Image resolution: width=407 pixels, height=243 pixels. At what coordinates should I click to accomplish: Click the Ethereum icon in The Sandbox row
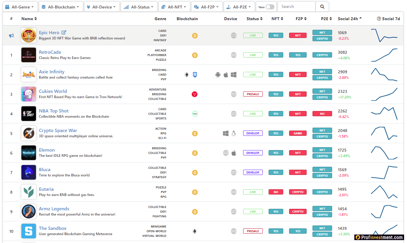coord(195,231)
